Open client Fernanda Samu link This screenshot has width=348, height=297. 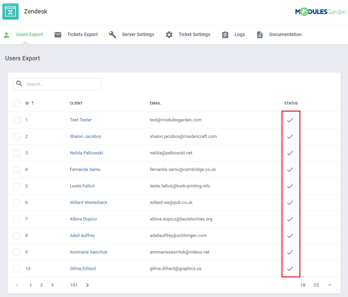[x=85, y=169]
